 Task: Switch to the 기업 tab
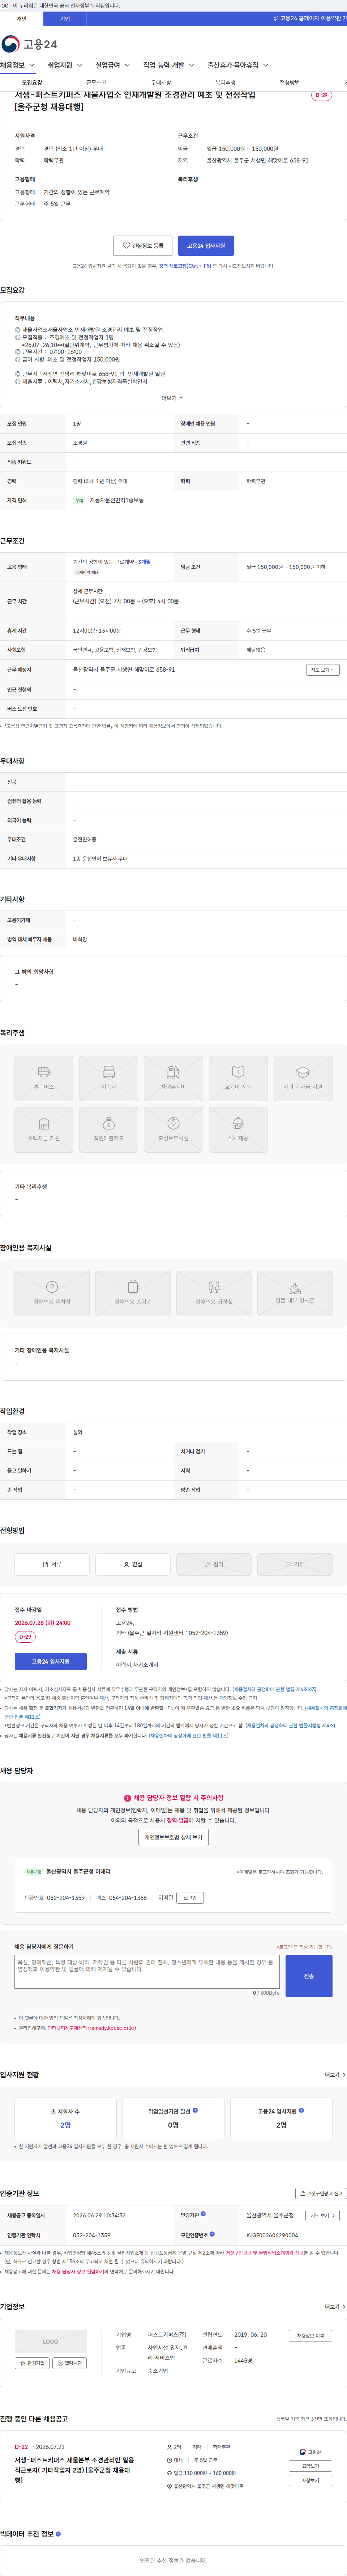65,19
